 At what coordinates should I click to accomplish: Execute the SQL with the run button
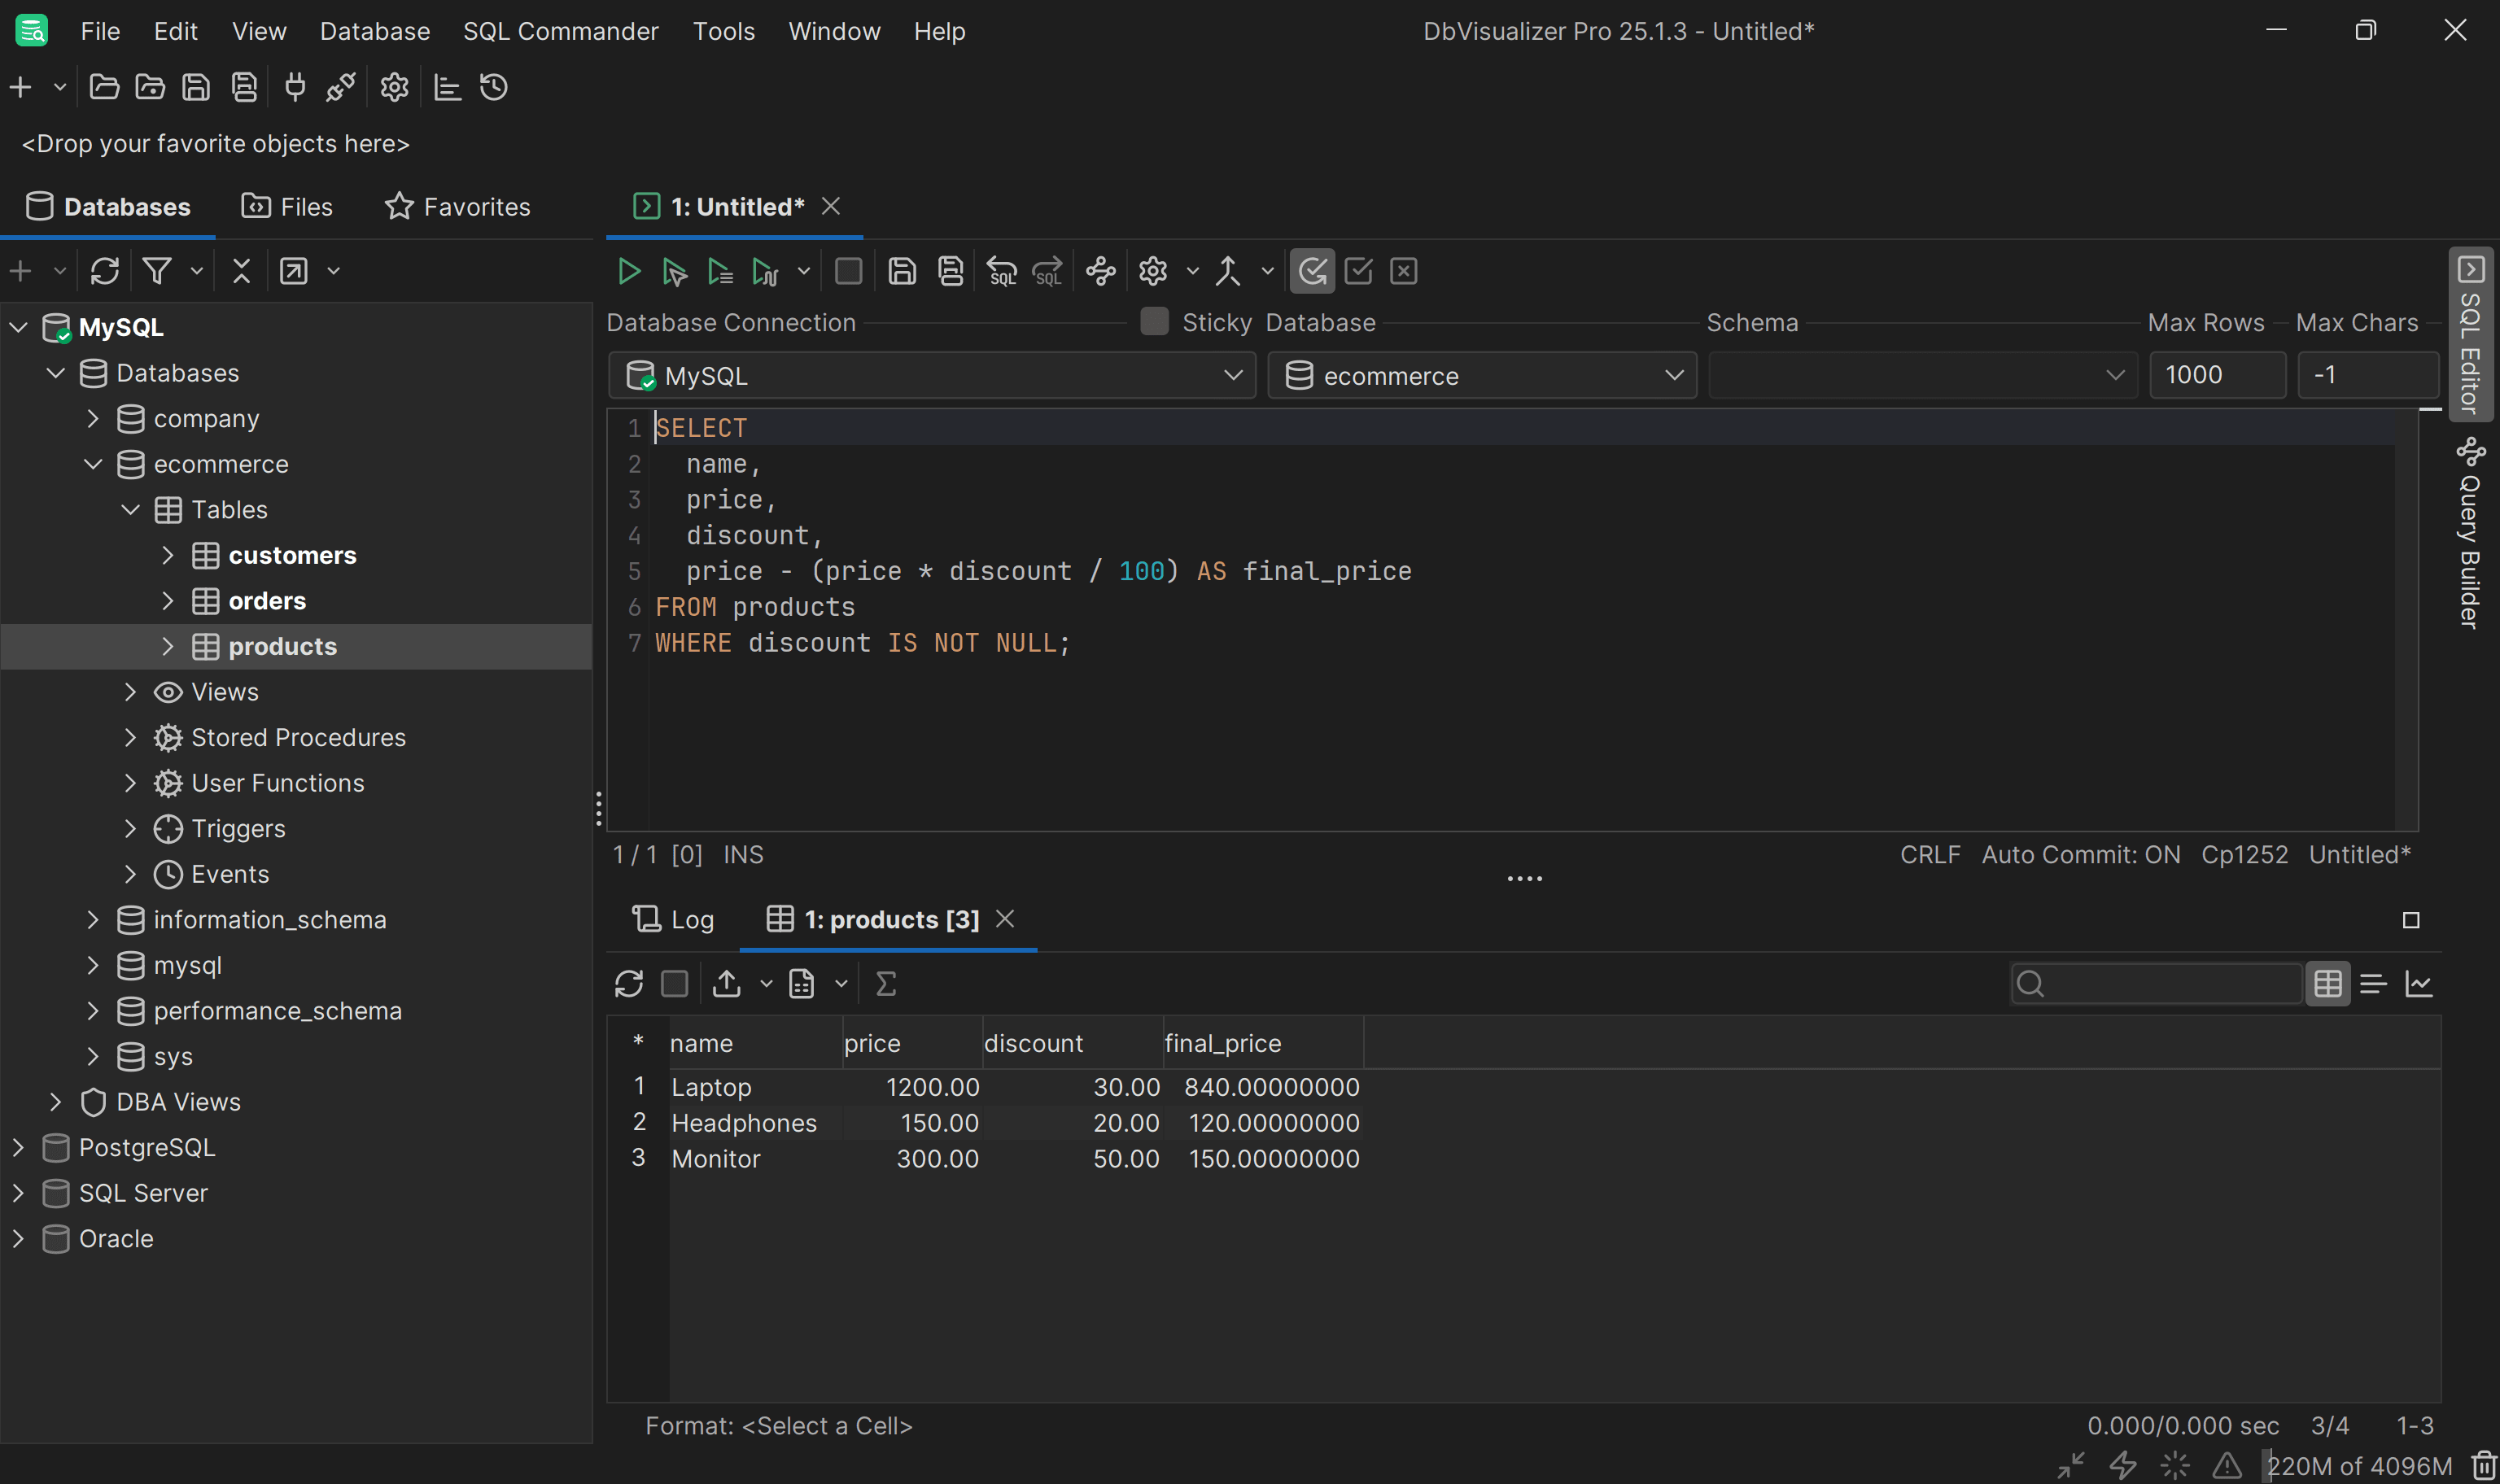[x=629, y=271]
